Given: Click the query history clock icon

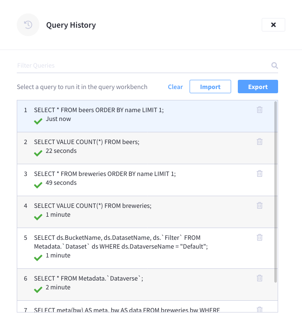Looking at the screenshot, I should pyautogui.click(x=28, y=25).
